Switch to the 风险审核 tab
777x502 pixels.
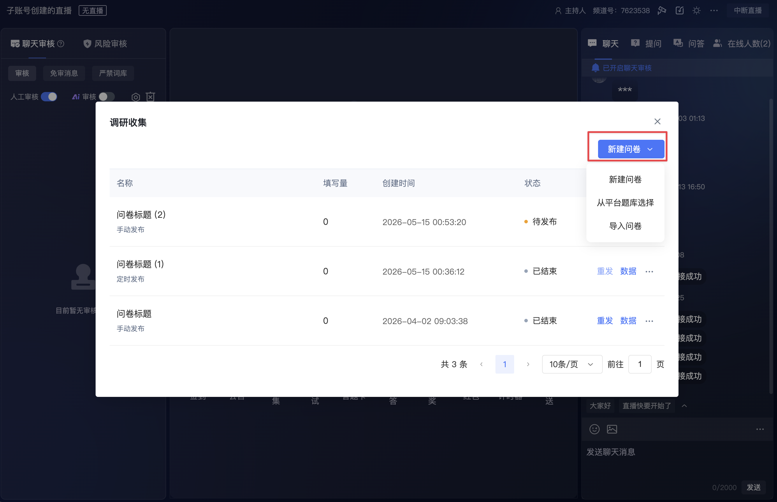tap(105, 44)
